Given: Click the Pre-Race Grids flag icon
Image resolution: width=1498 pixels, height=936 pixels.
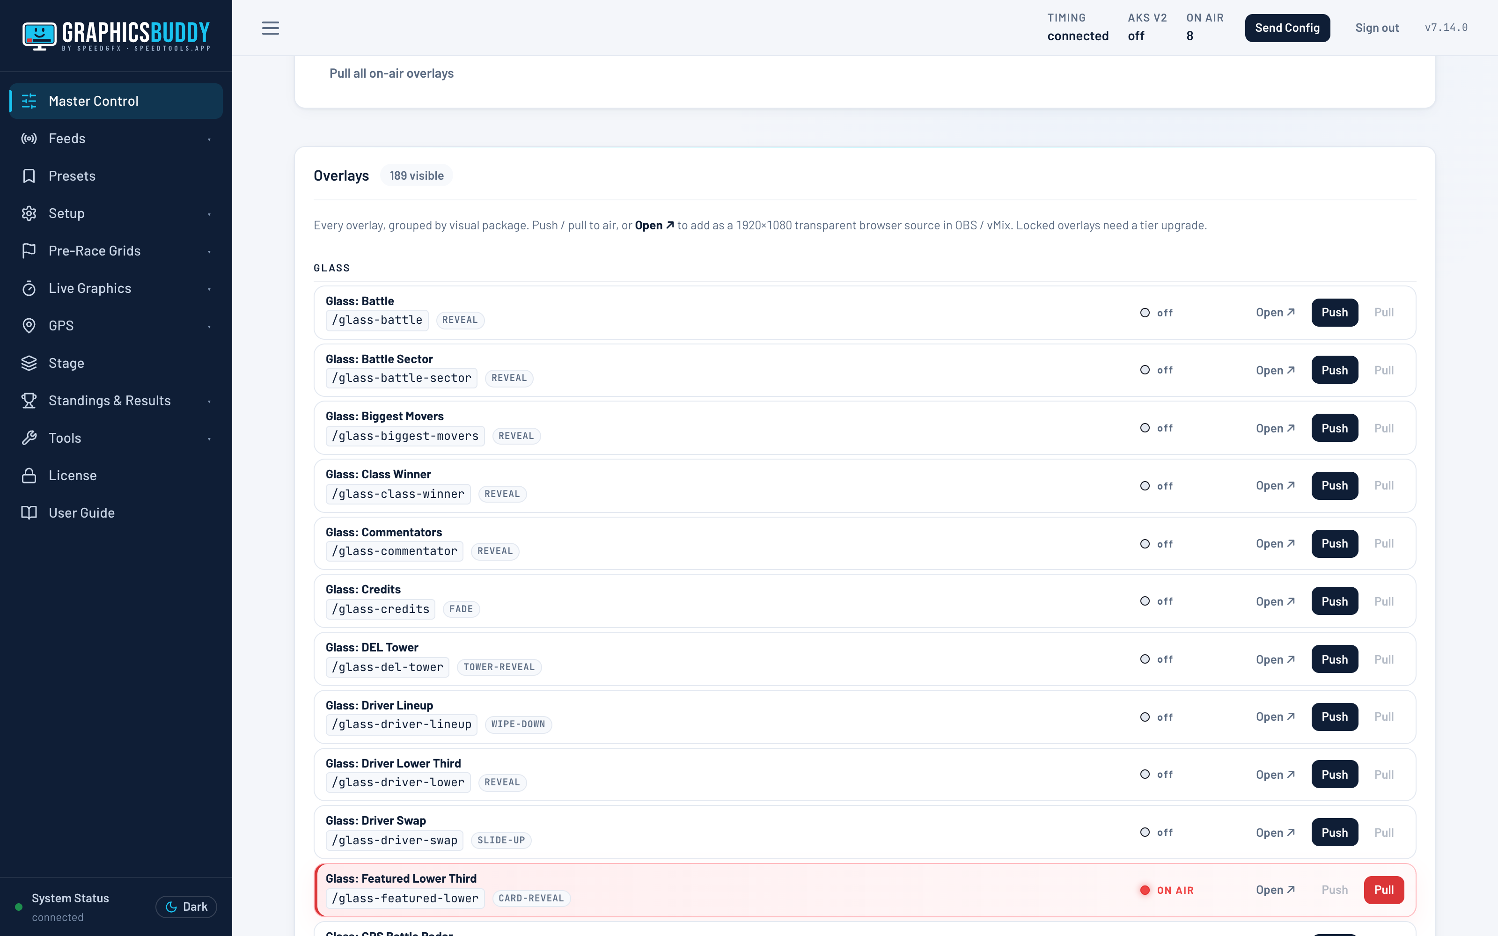Looking at the screenshot, I should click(x=29, y=251).
